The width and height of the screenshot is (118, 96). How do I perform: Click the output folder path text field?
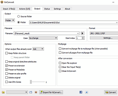pyautogui.click(x=74, y=22)
